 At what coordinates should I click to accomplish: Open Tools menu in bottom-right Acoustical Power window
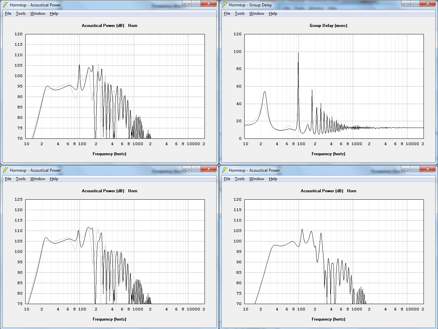click(240, 179)
